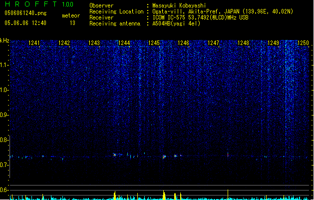This screenshot has height=200, width=314.
Task: Select the observer name Masayuki Kobayashi
Action: tap(179, 5)
